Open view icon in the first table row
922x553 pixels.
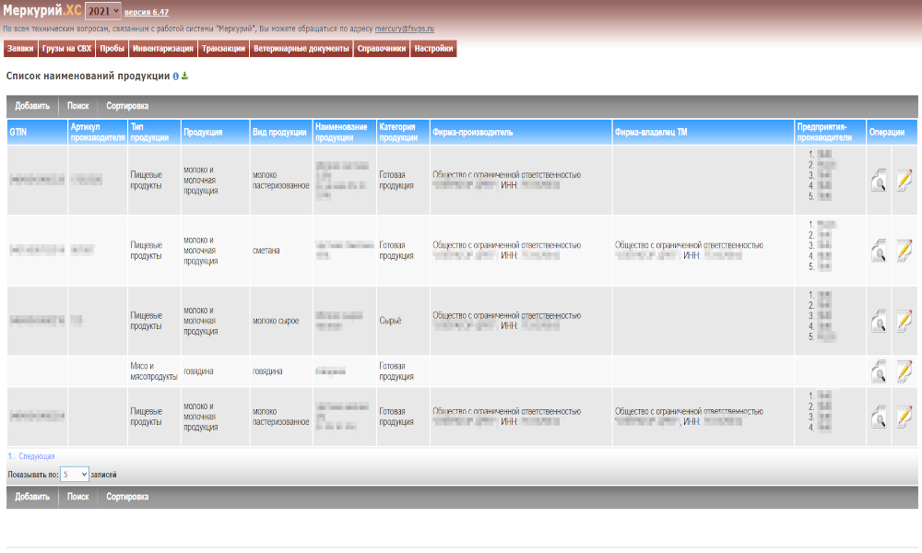[879, 181]
